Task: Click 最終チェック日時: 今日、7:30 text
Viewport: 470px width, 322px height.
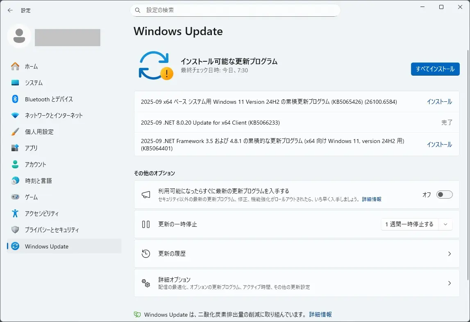Action: point(214,70)
